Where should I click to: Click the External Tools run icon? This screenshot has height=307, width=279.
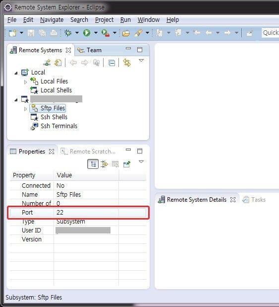point(106,33)
